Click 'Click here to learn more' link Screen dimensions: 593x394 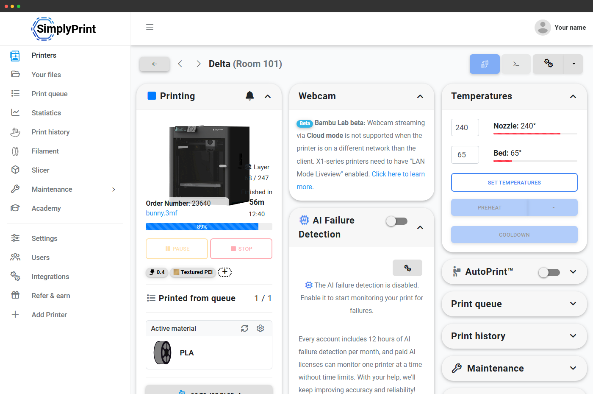point(361,180)
